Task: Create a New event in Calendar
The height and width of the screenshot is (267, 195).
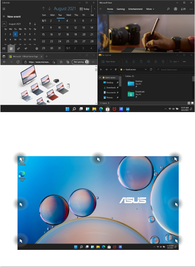Action: 12,17
